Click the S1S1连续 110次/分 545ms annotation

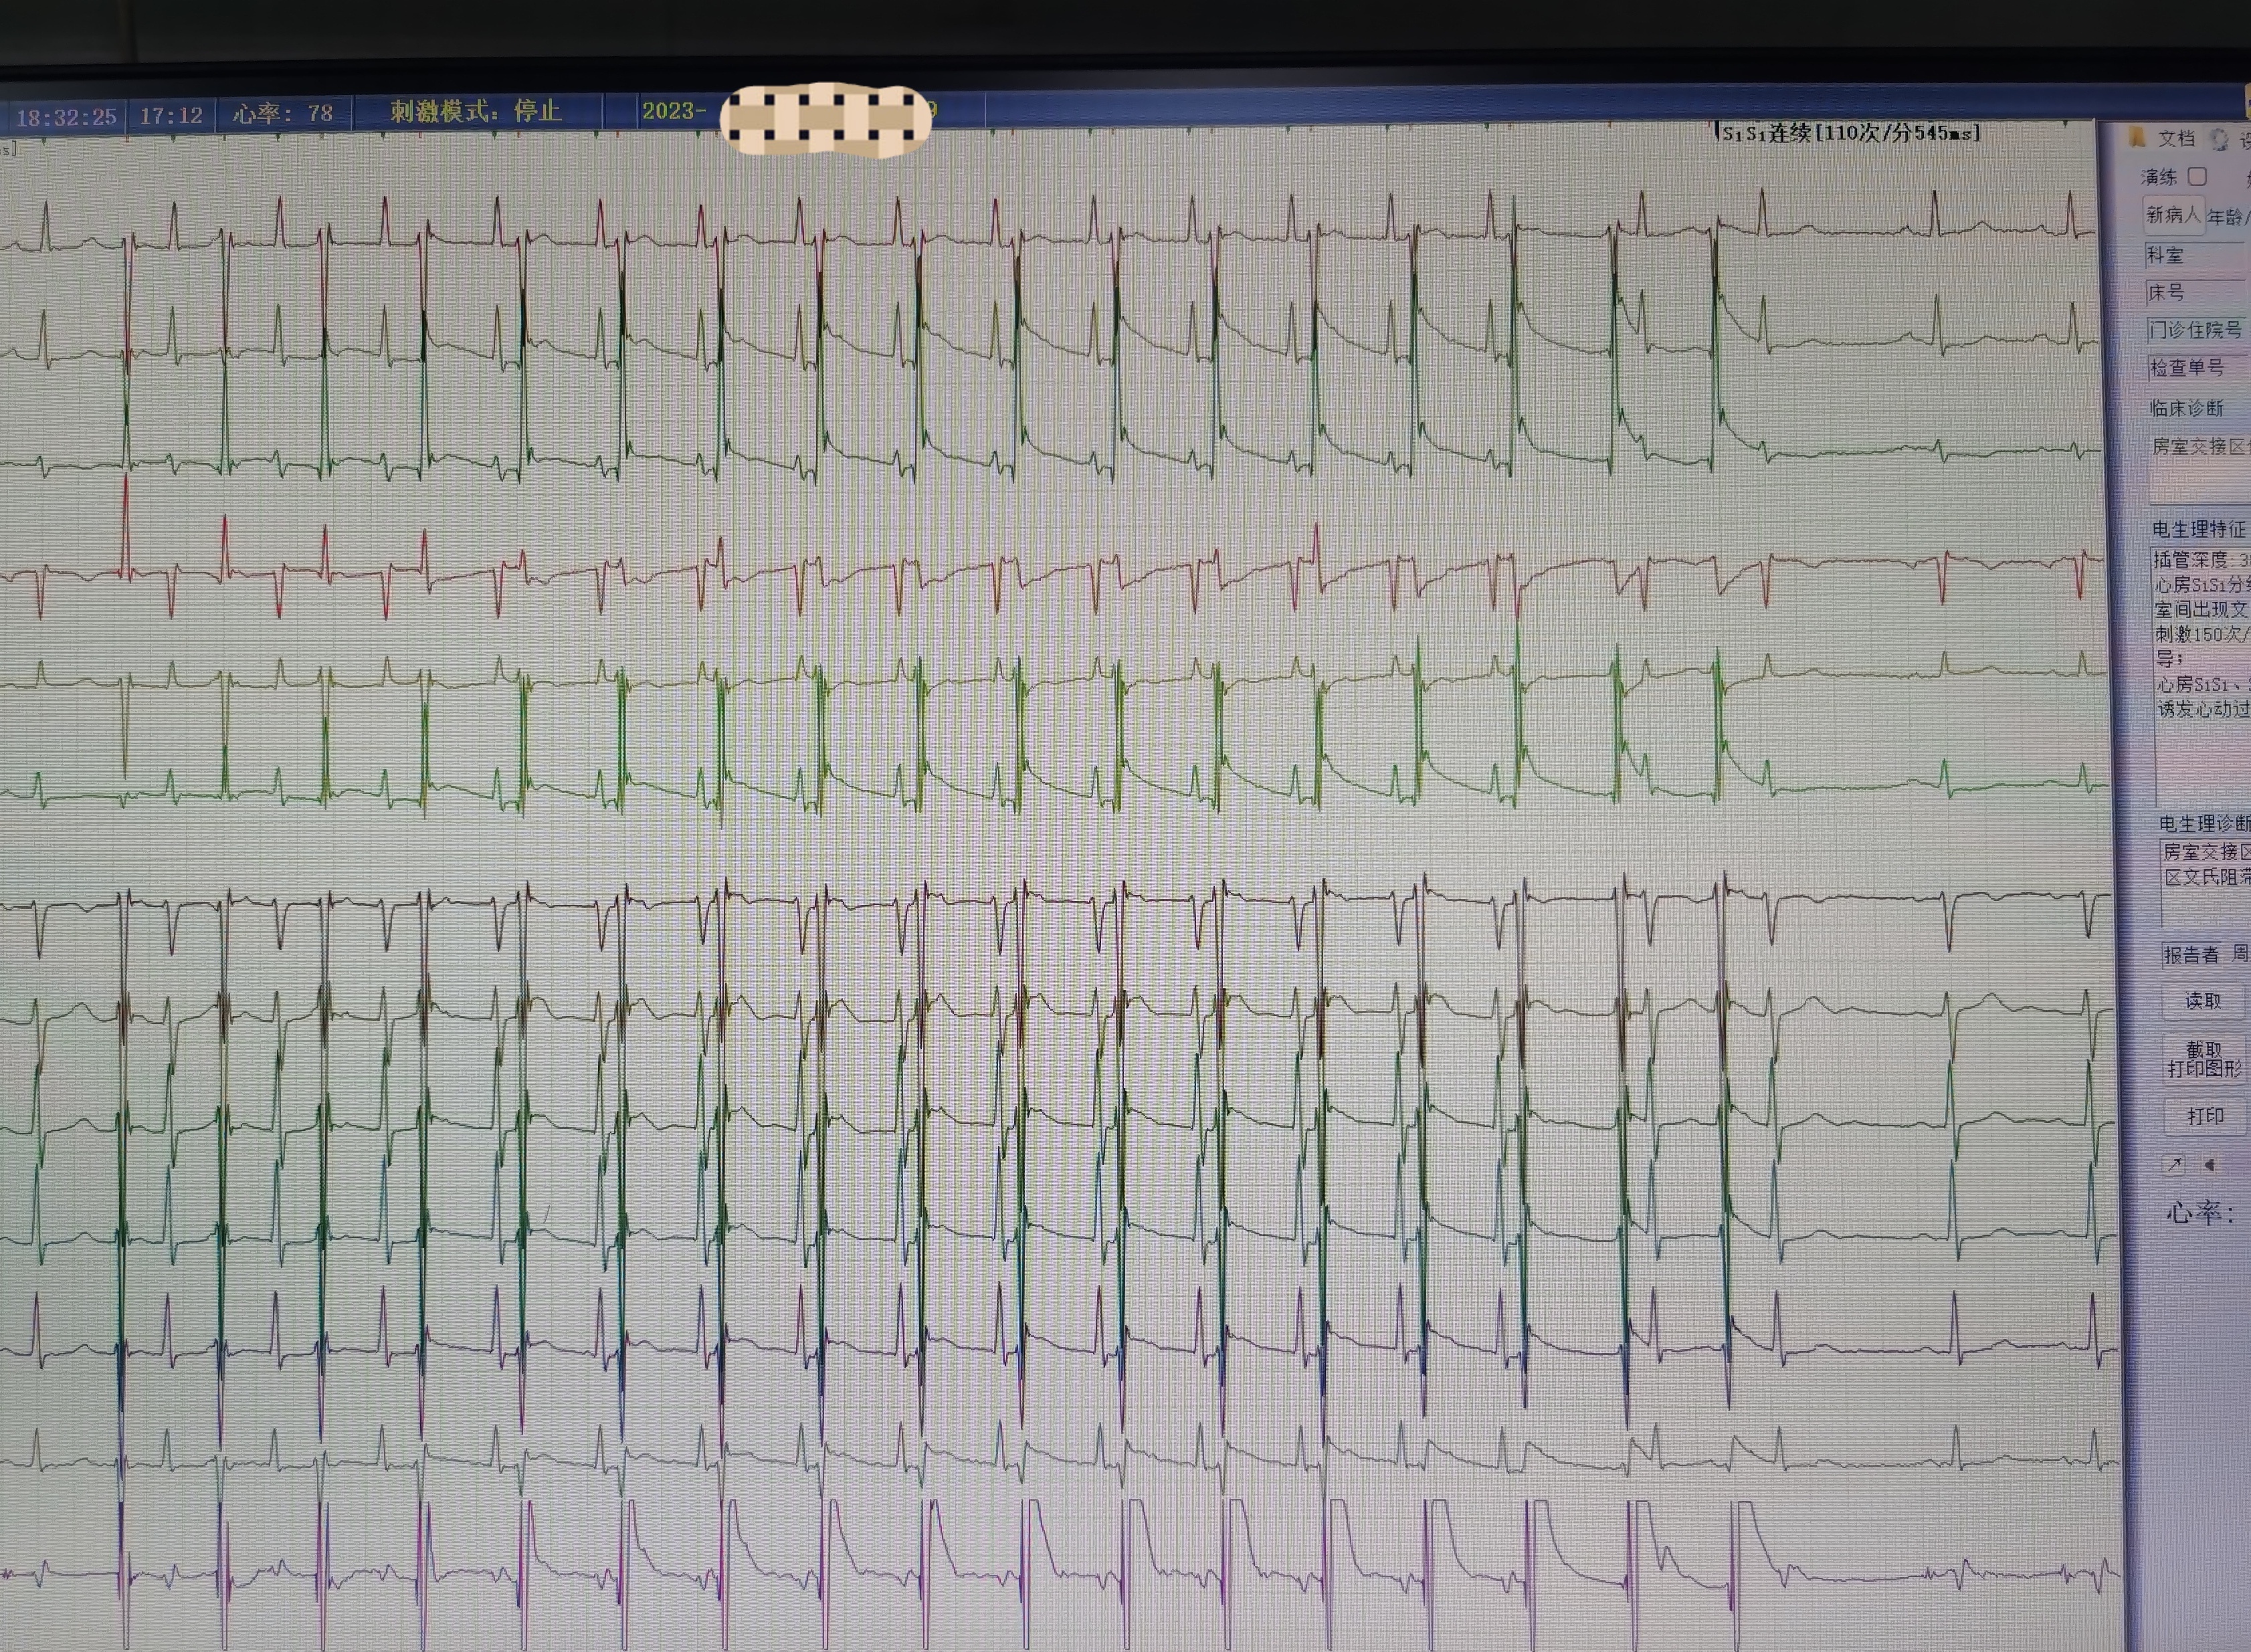pyautogui.click(x=1849, y=133)
